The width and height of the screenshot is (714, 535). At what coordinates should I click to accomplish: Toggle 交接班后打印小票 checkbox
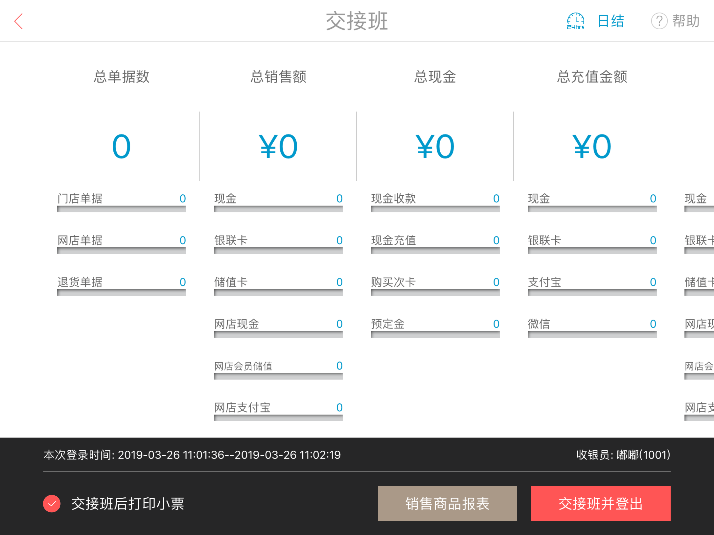point(52,503)
